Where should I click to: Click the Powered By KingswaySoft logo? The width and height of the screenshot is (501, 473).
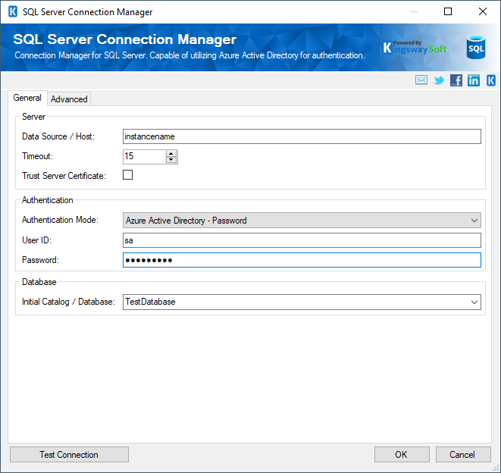pyautogui.click(x=415, y=49)
